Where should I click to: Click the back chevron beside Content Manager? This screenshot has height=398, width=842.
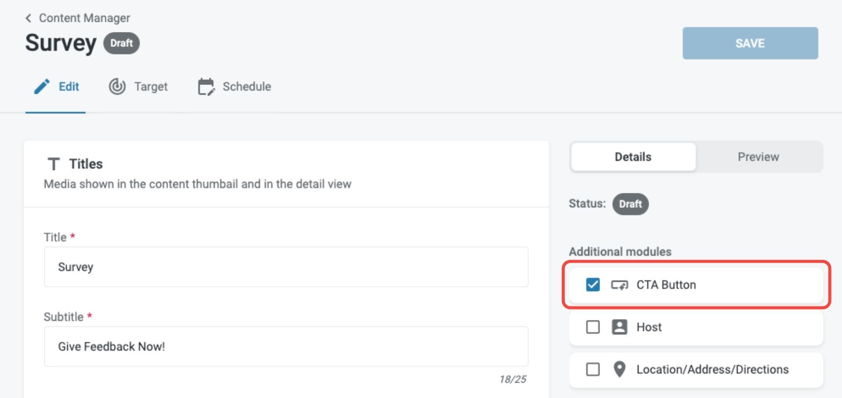(29, 18)
